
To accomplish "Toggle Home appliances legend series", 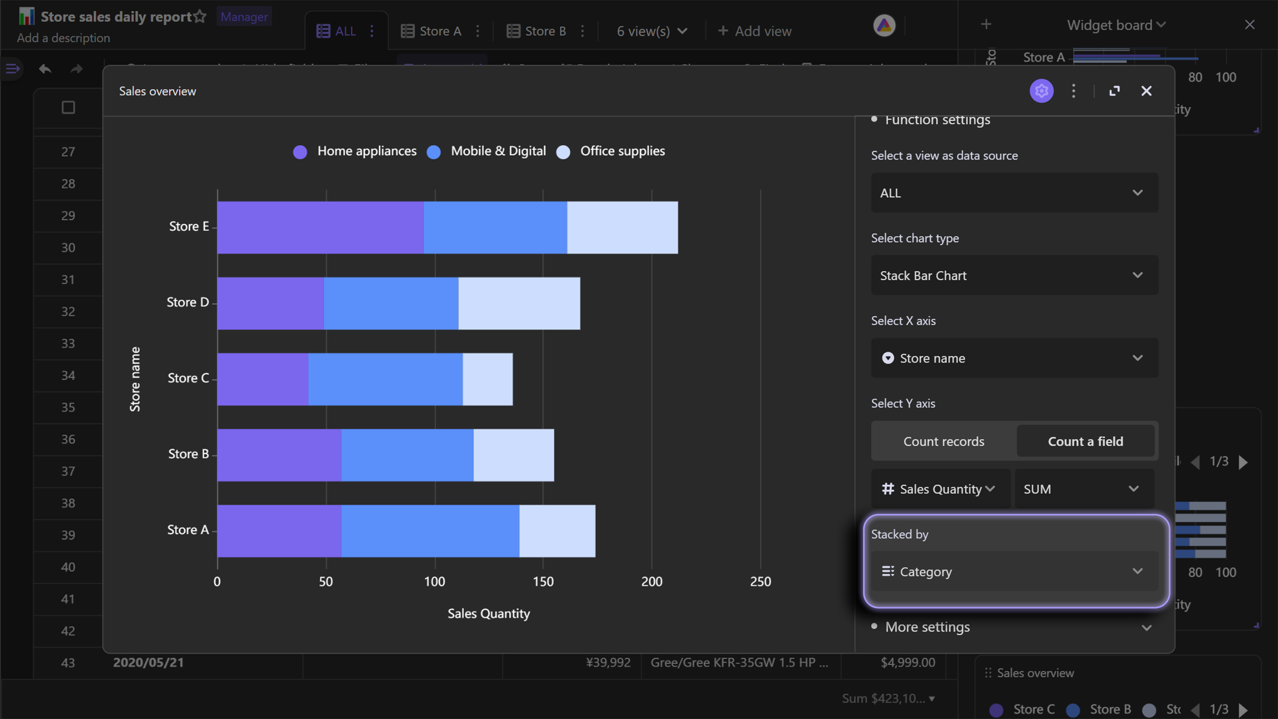I will 355,151.
